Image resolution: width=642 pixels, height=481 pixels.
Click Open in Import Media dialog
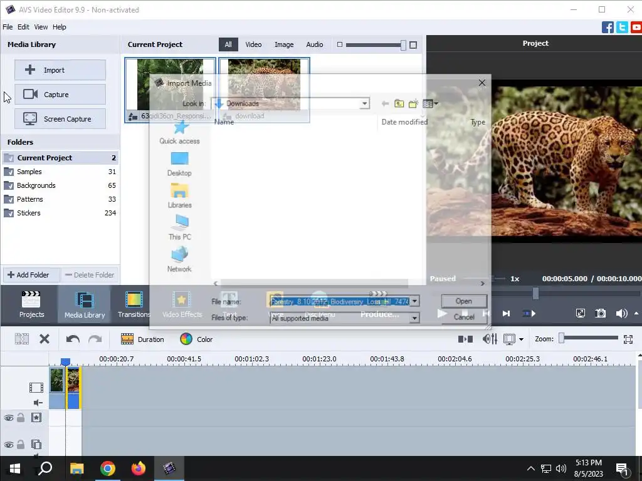[x=464, y=301]
